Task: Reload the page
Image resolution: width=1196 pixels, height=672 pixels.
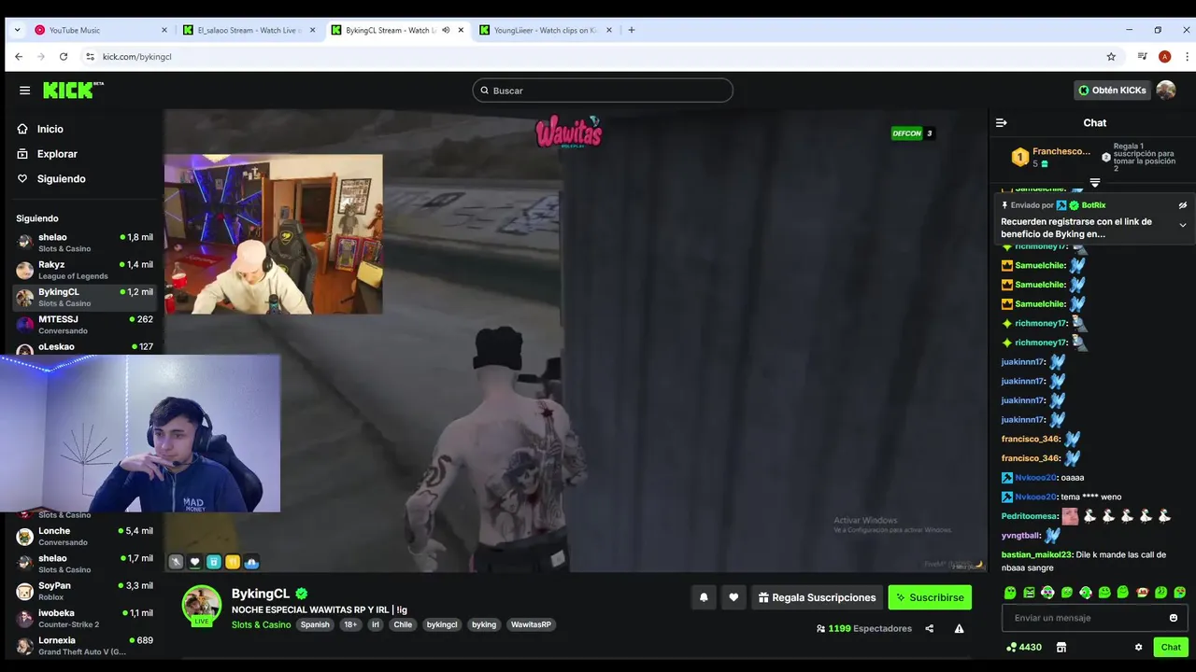Action: 64,57
